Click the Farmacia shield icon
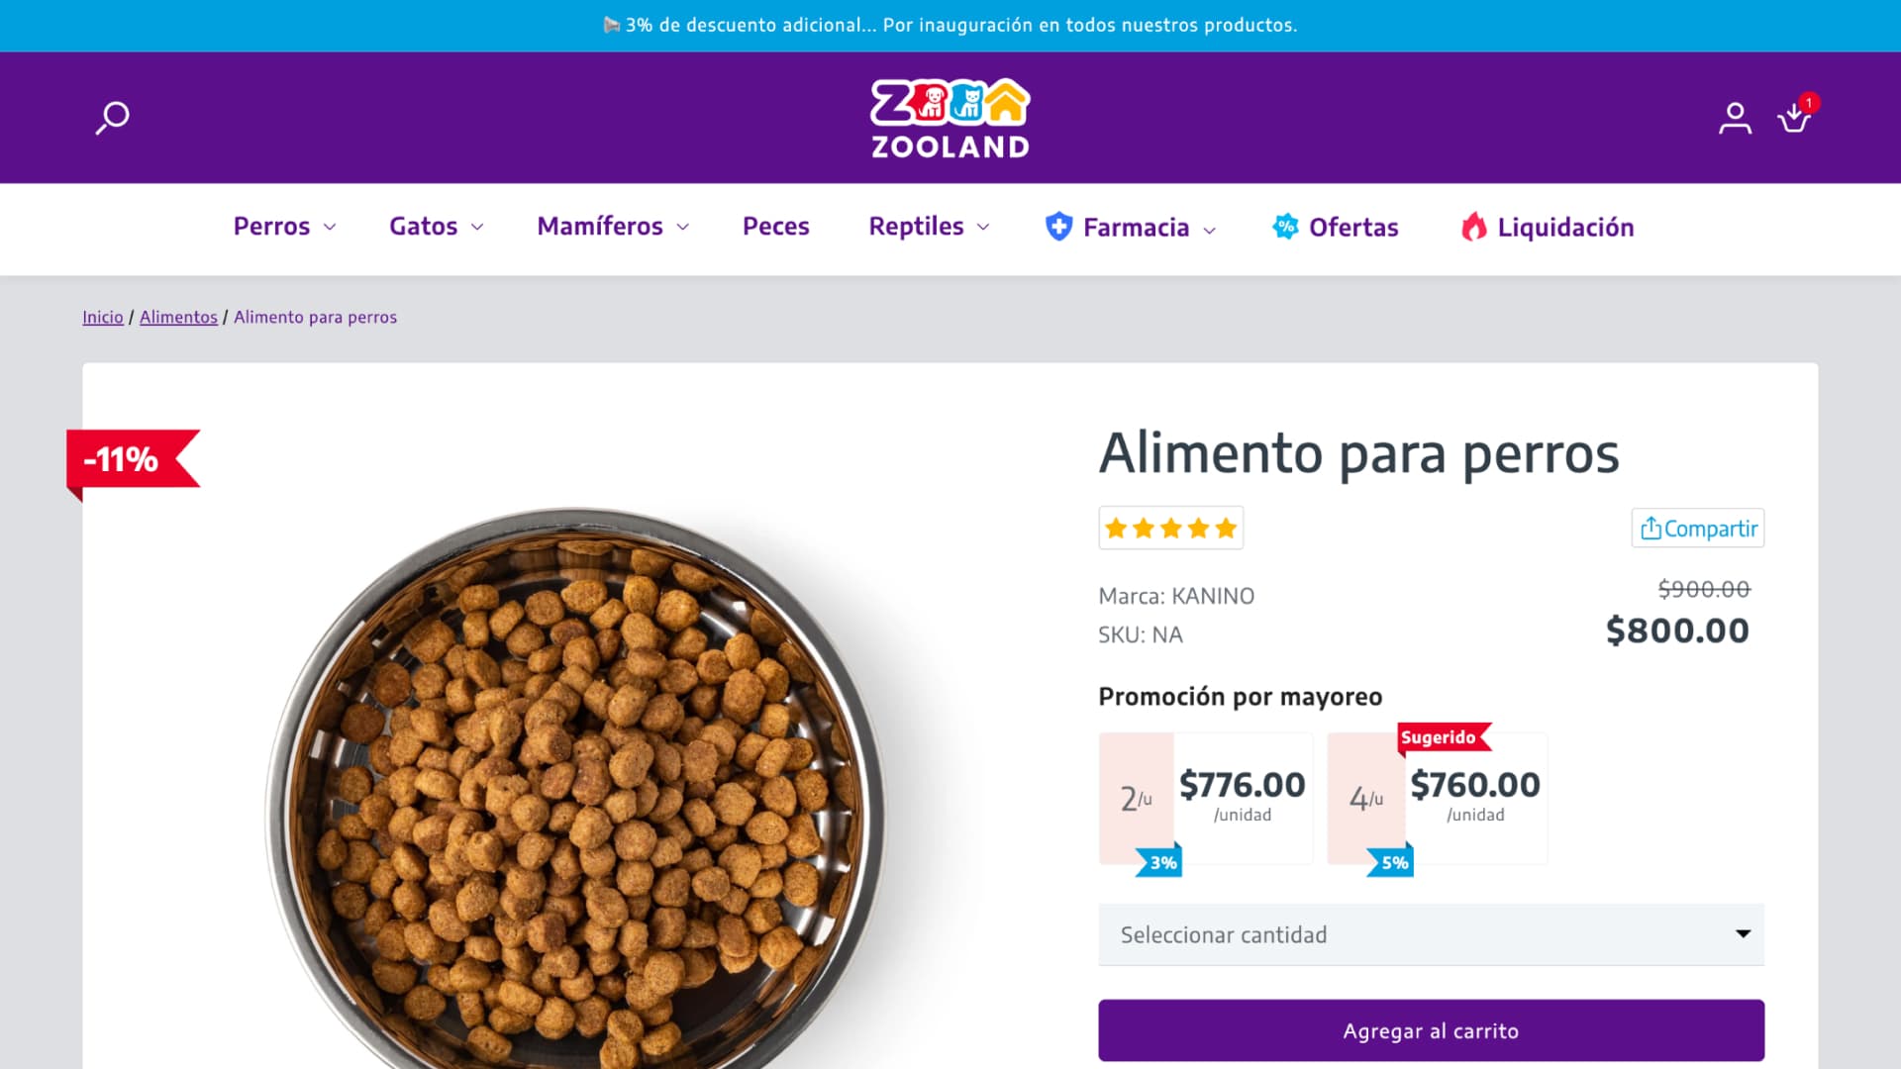The image size is (1901, 1069). 1058,227
